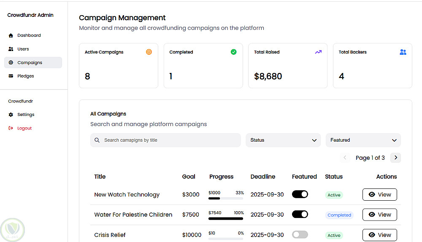Expand the Featured filter dropdown

click(x=363, y=140)
